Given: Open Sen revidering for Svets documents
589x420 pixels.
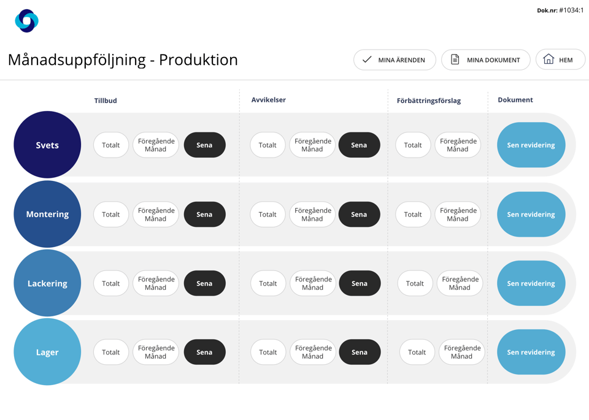Looking at the screenshot, I should pyautogui.click(x=530, y=145).
